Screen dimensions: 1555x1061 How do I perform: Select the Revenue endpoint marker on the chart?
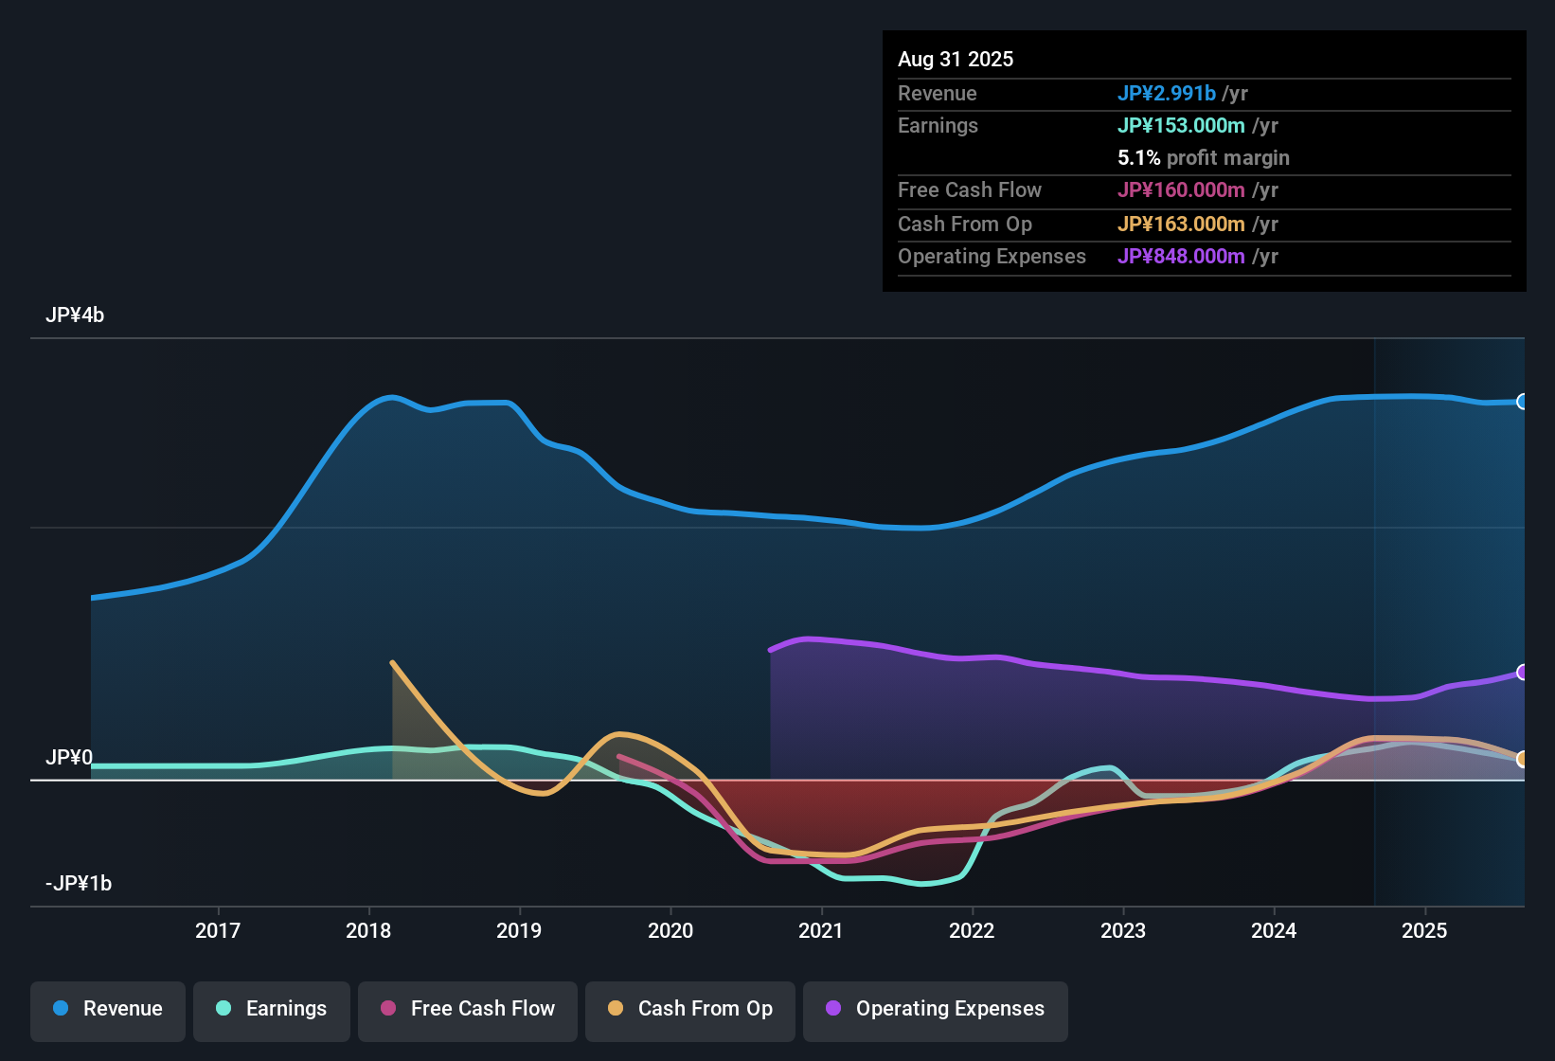(x=1523, y=403)
